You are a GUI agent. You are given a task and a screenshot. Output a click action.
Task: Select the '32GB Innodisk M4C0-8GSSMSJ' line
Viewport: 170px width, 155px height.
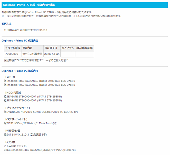point(40,150)
